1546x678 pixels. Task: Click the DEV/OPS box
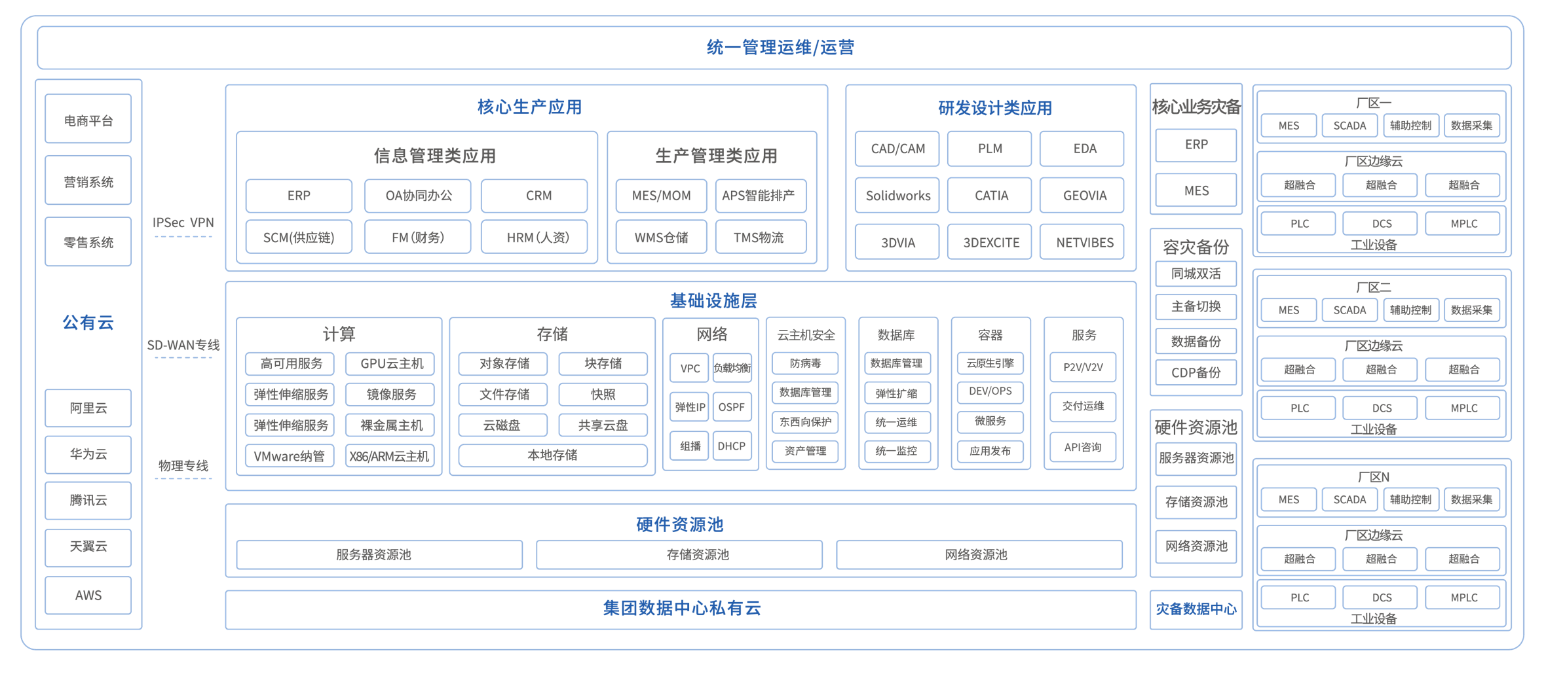[x=990, y=391]
